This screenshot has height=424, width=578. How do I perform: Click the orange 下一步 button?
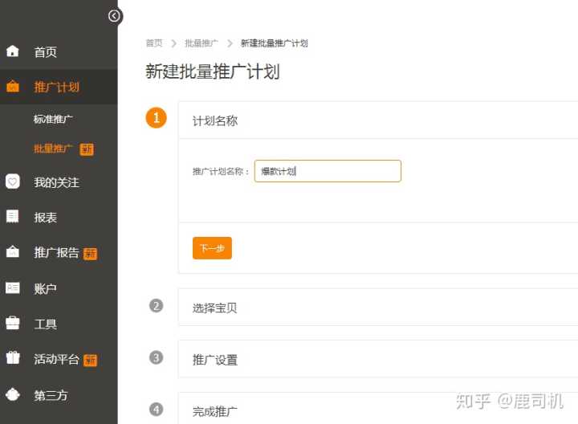[x=212, y=248]
